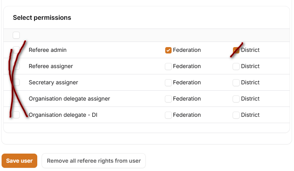The image size is (294, 171).
Task: Enable District for Organisation delegate assigner
Action: 236,99
